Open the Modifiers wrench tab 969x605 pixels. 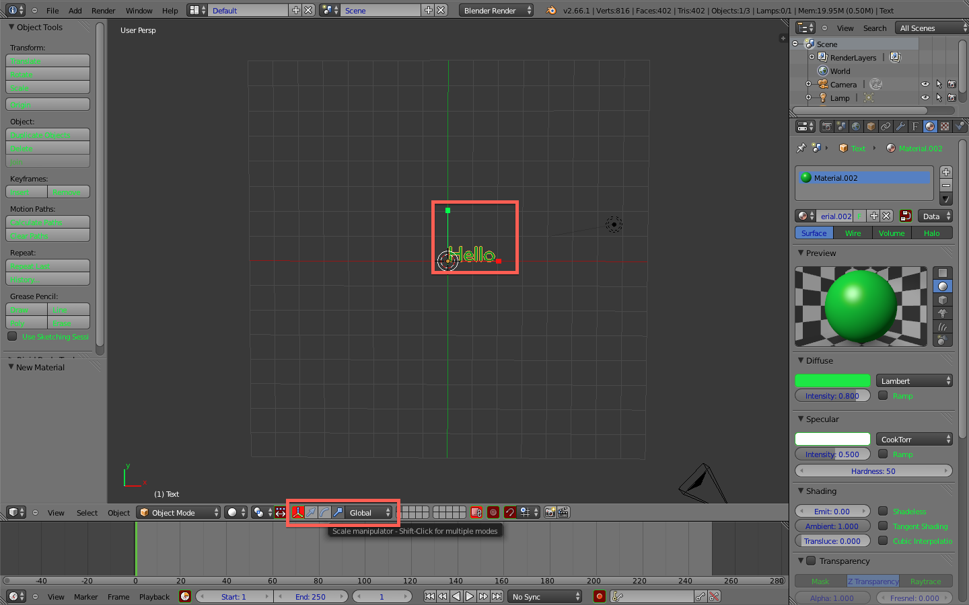tap(900, 126)
